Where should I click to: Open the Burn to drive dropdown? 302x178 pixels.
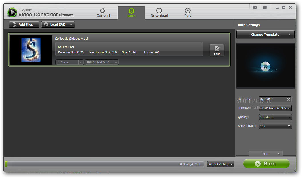pos(275,108)
